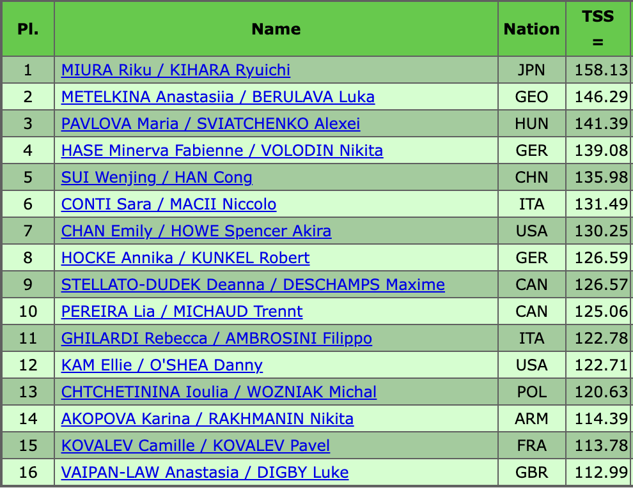Click the Nation column header

(531, 29)
